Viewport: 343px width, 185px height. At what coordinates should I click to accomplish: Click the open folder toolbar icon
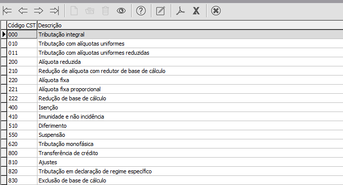point(90,11)
